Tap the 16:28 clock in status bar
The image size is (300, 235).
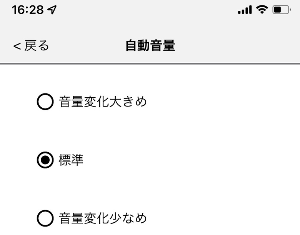pos(28,10)
